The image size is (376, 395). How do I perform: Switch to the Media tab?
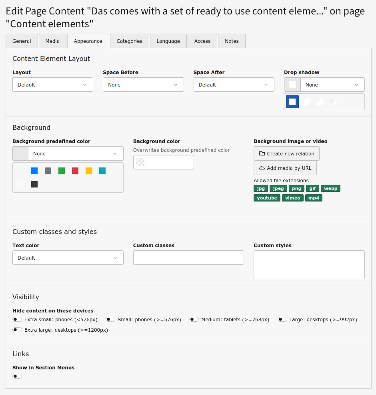52,41
